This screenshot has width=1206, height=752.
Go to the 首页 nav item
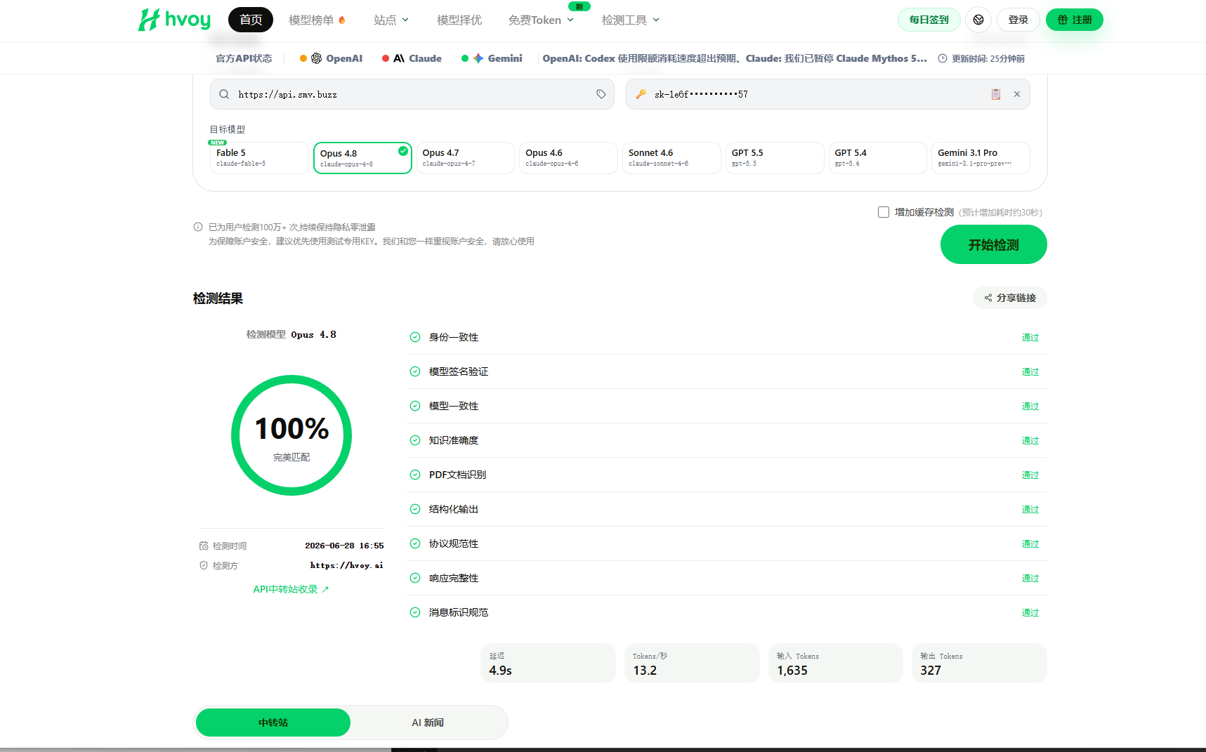tap(251, 20)
